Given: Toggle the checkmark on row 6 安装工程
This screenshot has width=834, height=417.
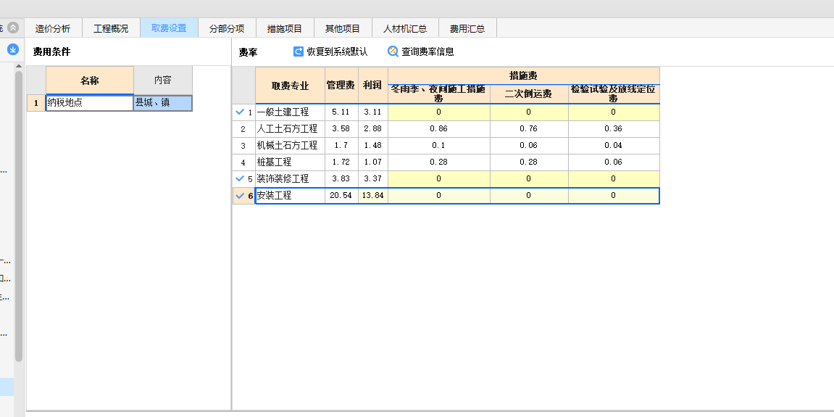Looking at the screenshot, I should pos(240,196).
